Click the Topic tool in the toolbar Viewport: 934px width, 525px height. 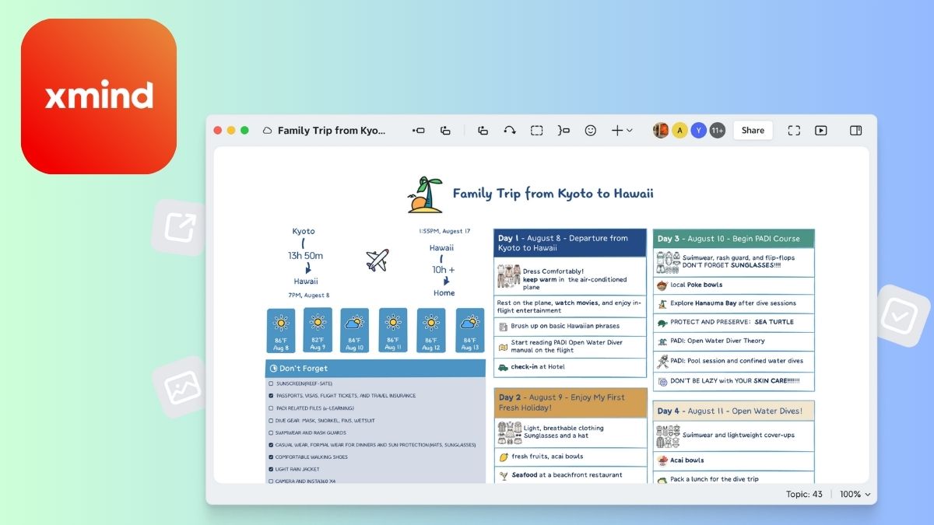coord(419,131)
